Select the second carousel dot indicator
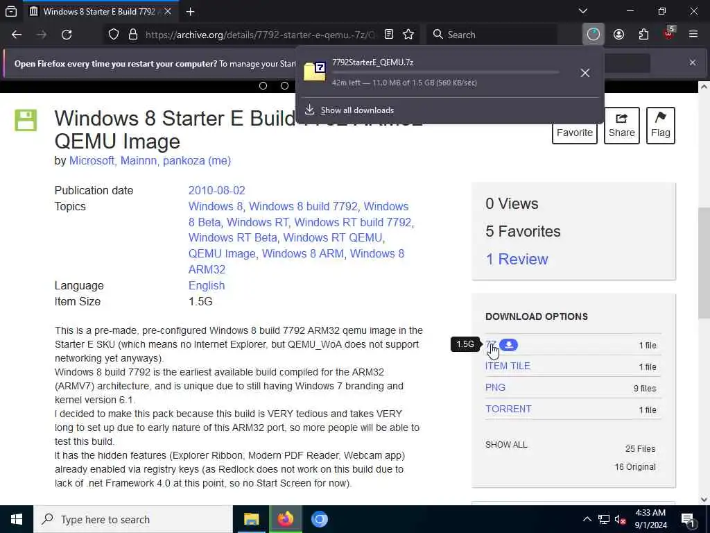 284,85
